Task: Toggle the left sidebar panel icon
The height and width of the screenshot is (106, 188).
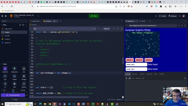Action: pyautogui.click(x=3, y=16)
